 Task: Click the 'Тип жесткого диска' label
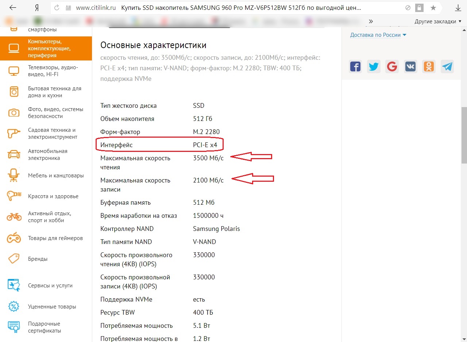pos(128,106)
